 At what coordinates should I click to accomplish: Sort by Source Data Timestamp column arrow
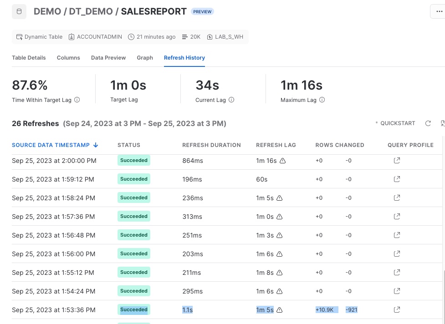96,145
